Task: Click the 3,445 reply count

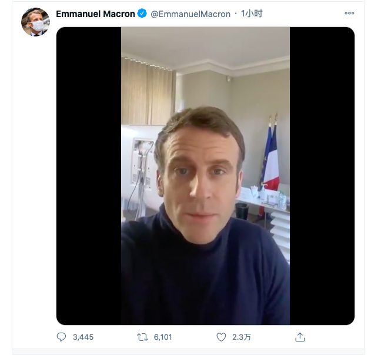Action: (x=83, y=337)
